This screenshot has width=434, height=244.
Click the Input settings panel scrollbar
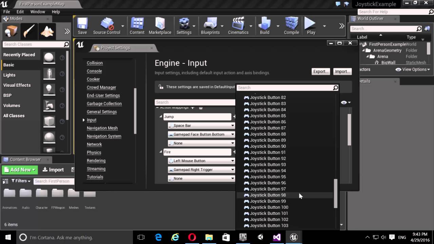coord(349,130)
